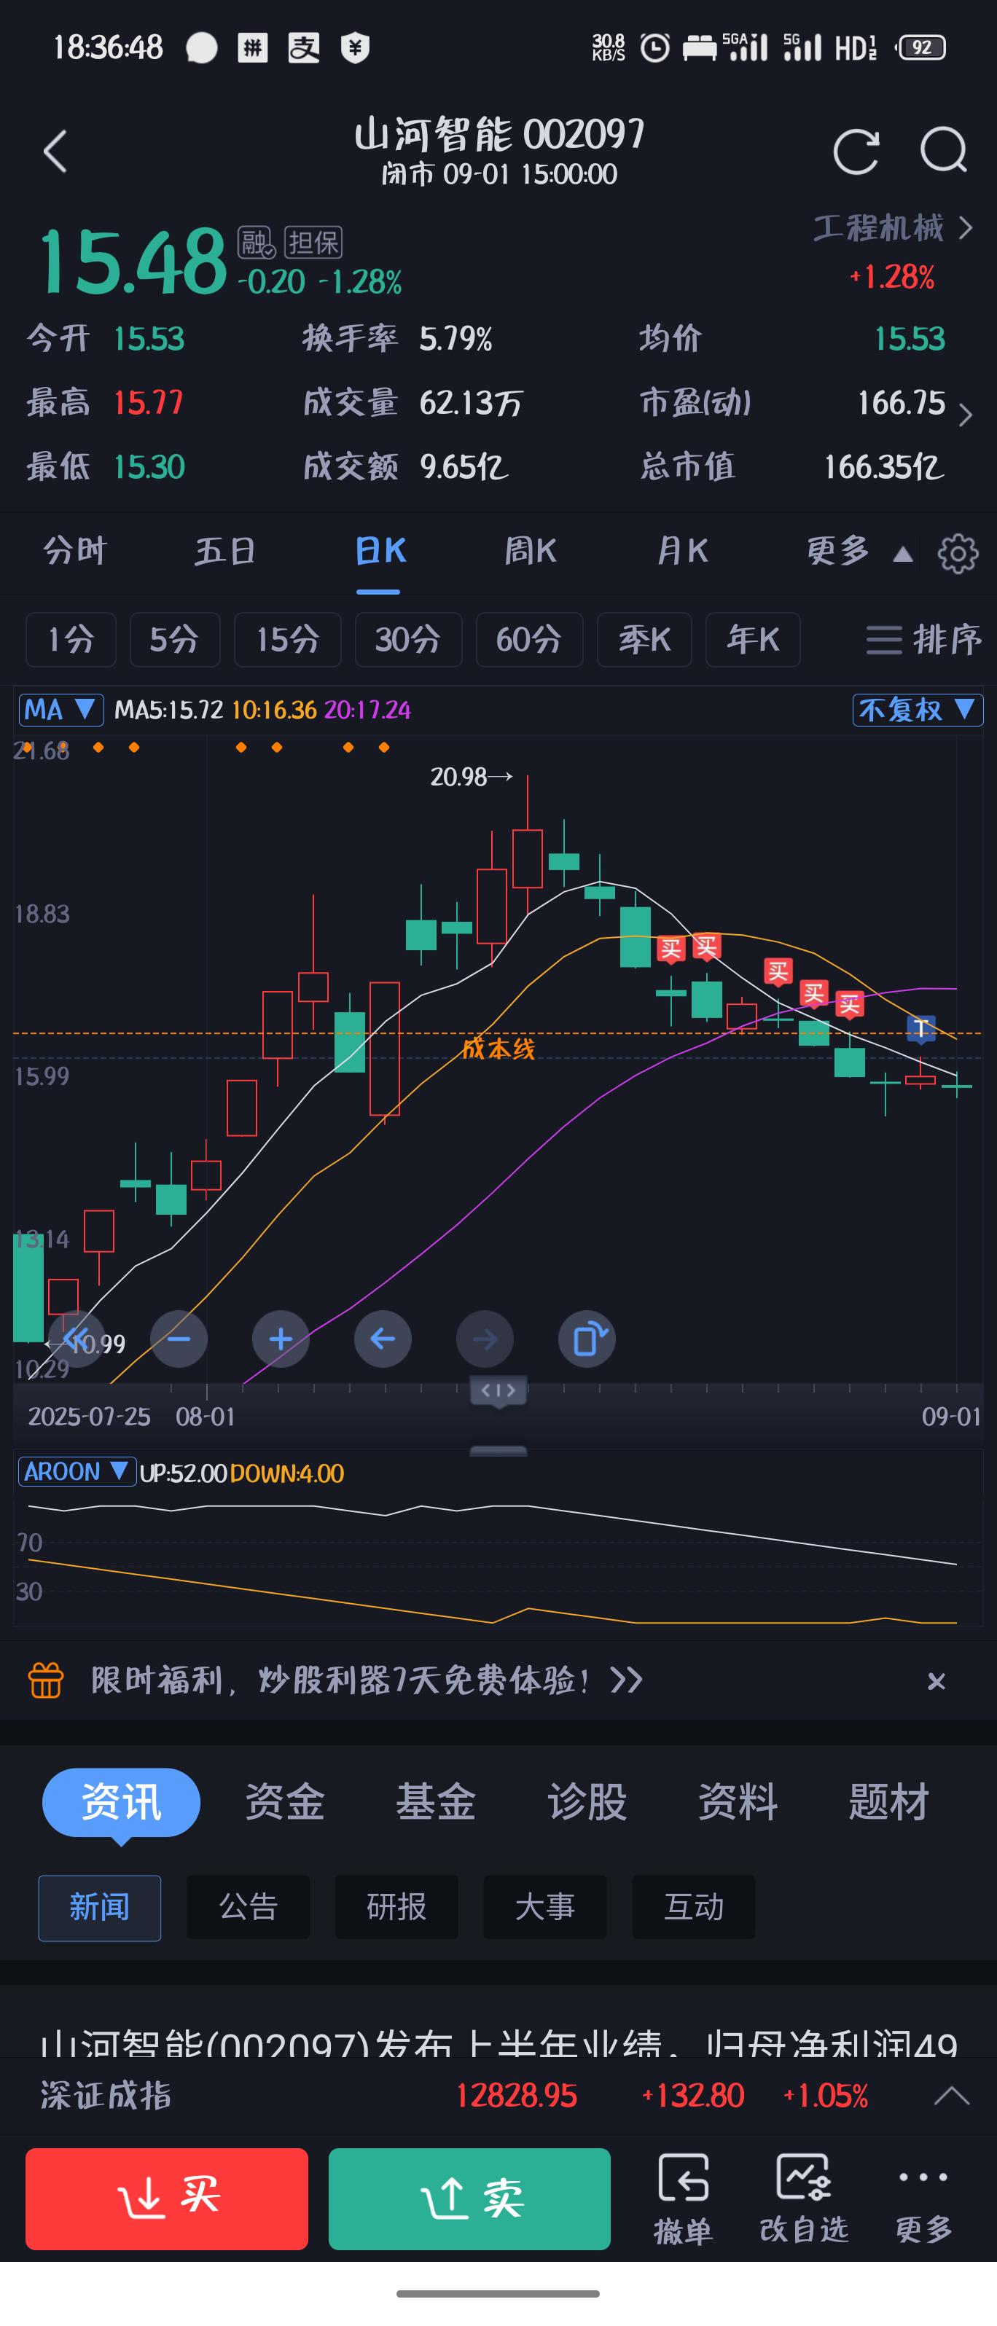The image size is (997, 2326).
Task: Select the 年K yearly option
Action: point(752,639)
